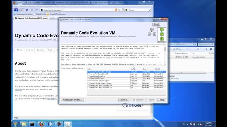Choose search engine in Google search box
Screen dimensions: 227x127
coord(126,10)
